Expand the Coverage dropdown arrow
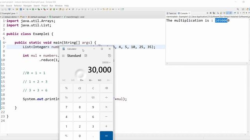Screen dimensions: 250x140 click(x=41, y=9)
